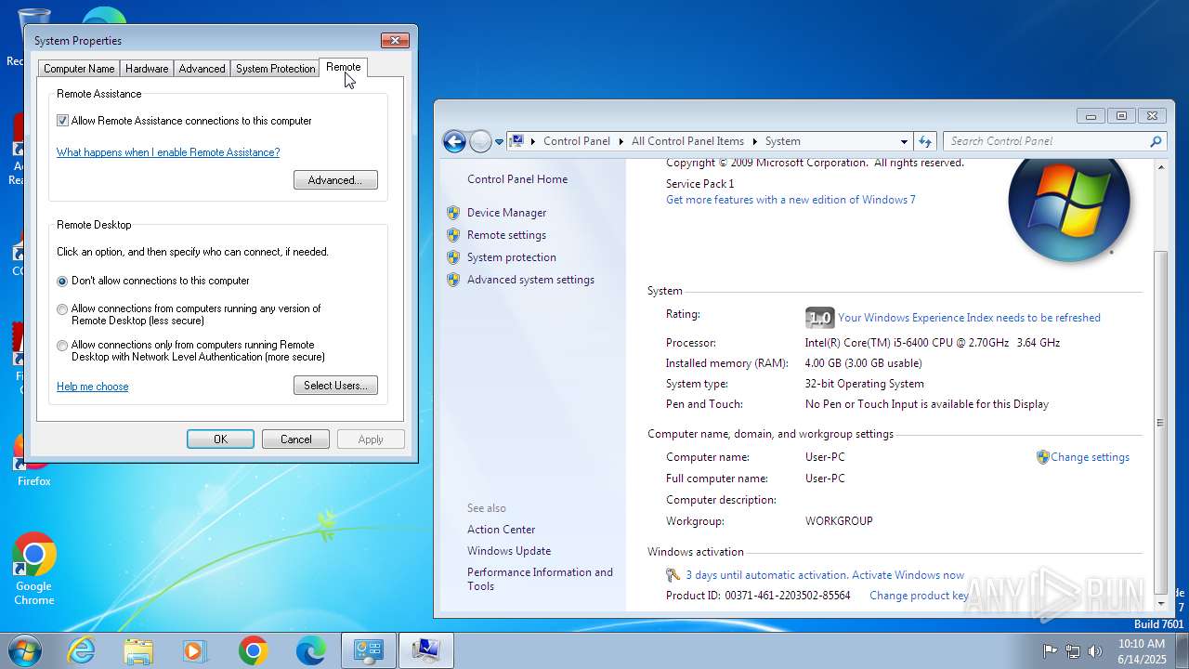Screen dimensions: 1189x669
Task: Click Control Panel taskbar button
Action: point(369,650)
